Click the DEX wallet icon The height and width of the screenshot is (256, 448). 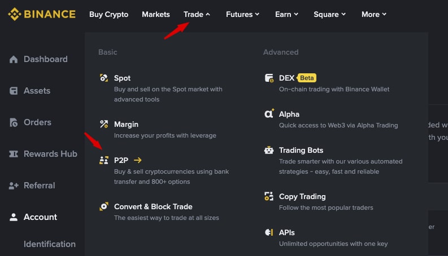coord(269,78)
